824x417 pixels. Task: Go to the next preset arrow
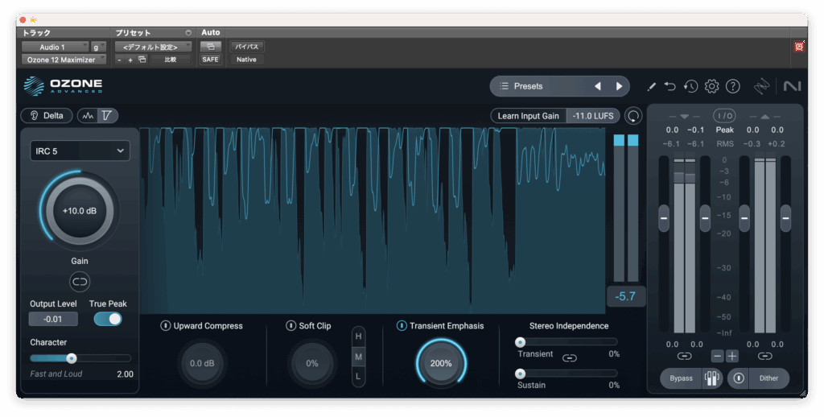pos(619,86)
